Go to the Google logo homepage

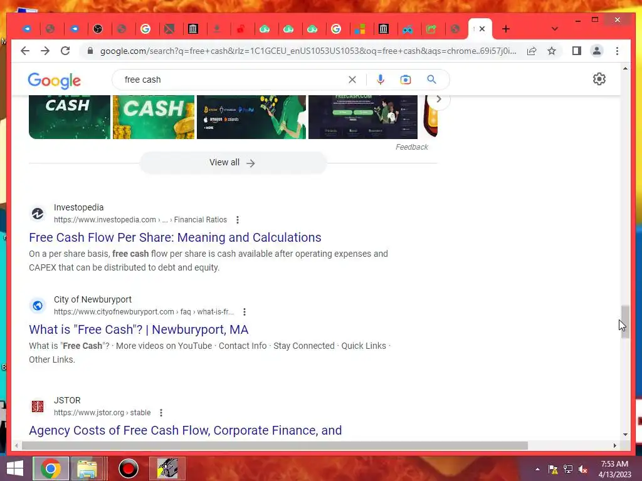tap(55, 81)
